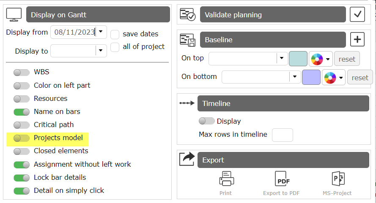Expand the Display to date dropdown
Screen dimensions: 376x203
tap(101, 51)
